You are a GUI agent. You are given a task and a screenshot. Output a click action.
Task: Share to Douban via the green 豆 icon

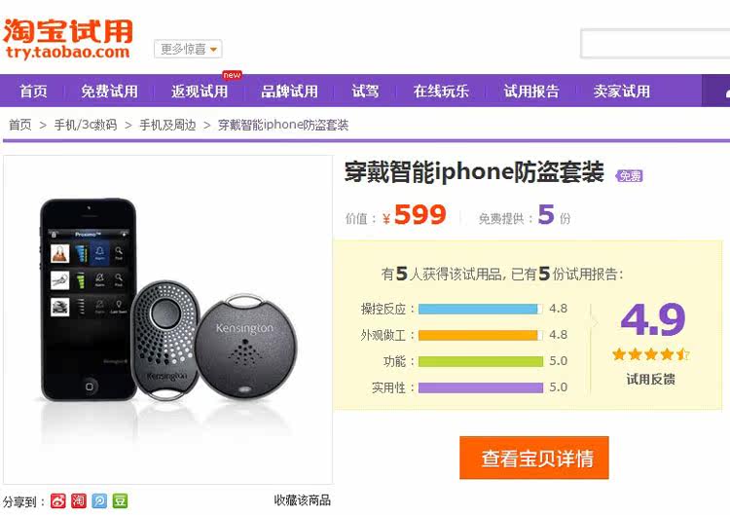pos(120,500)
